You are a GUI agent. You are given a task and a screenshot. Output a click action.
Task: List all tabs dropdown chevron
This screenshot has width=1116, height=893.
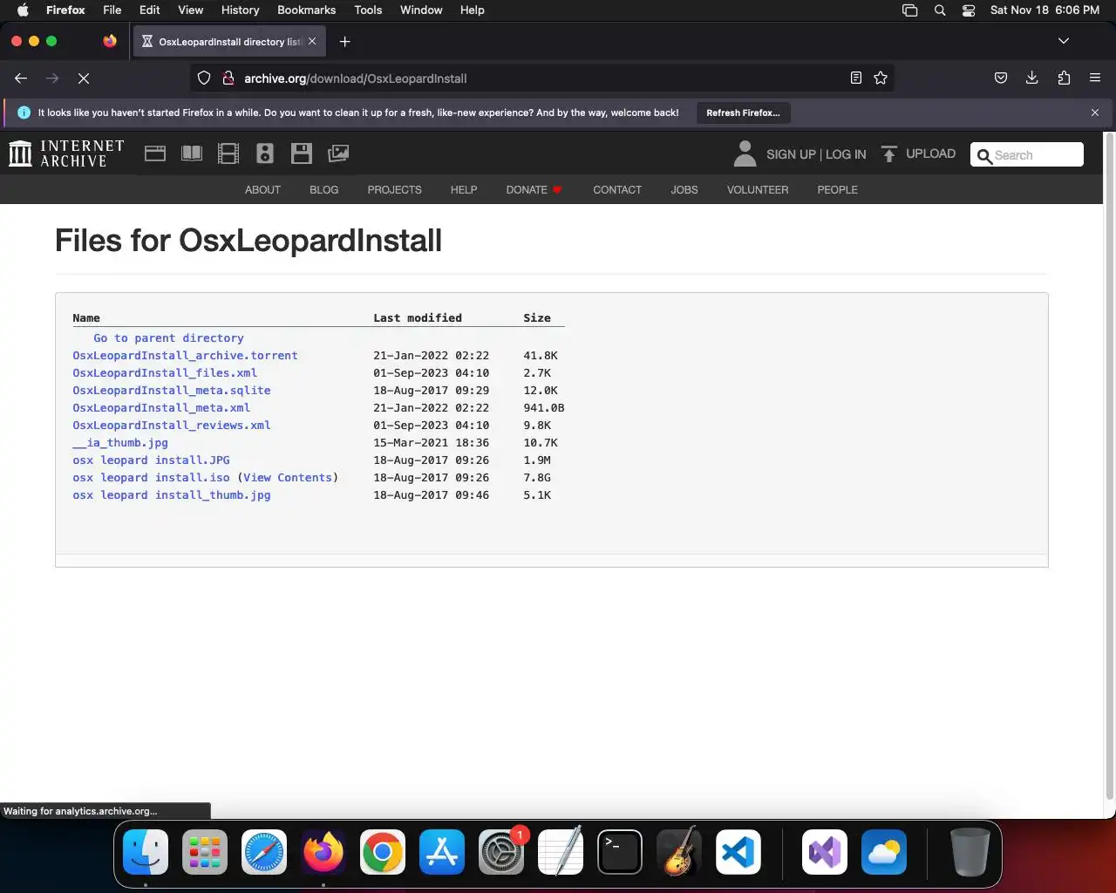[x=1064, y=41]
